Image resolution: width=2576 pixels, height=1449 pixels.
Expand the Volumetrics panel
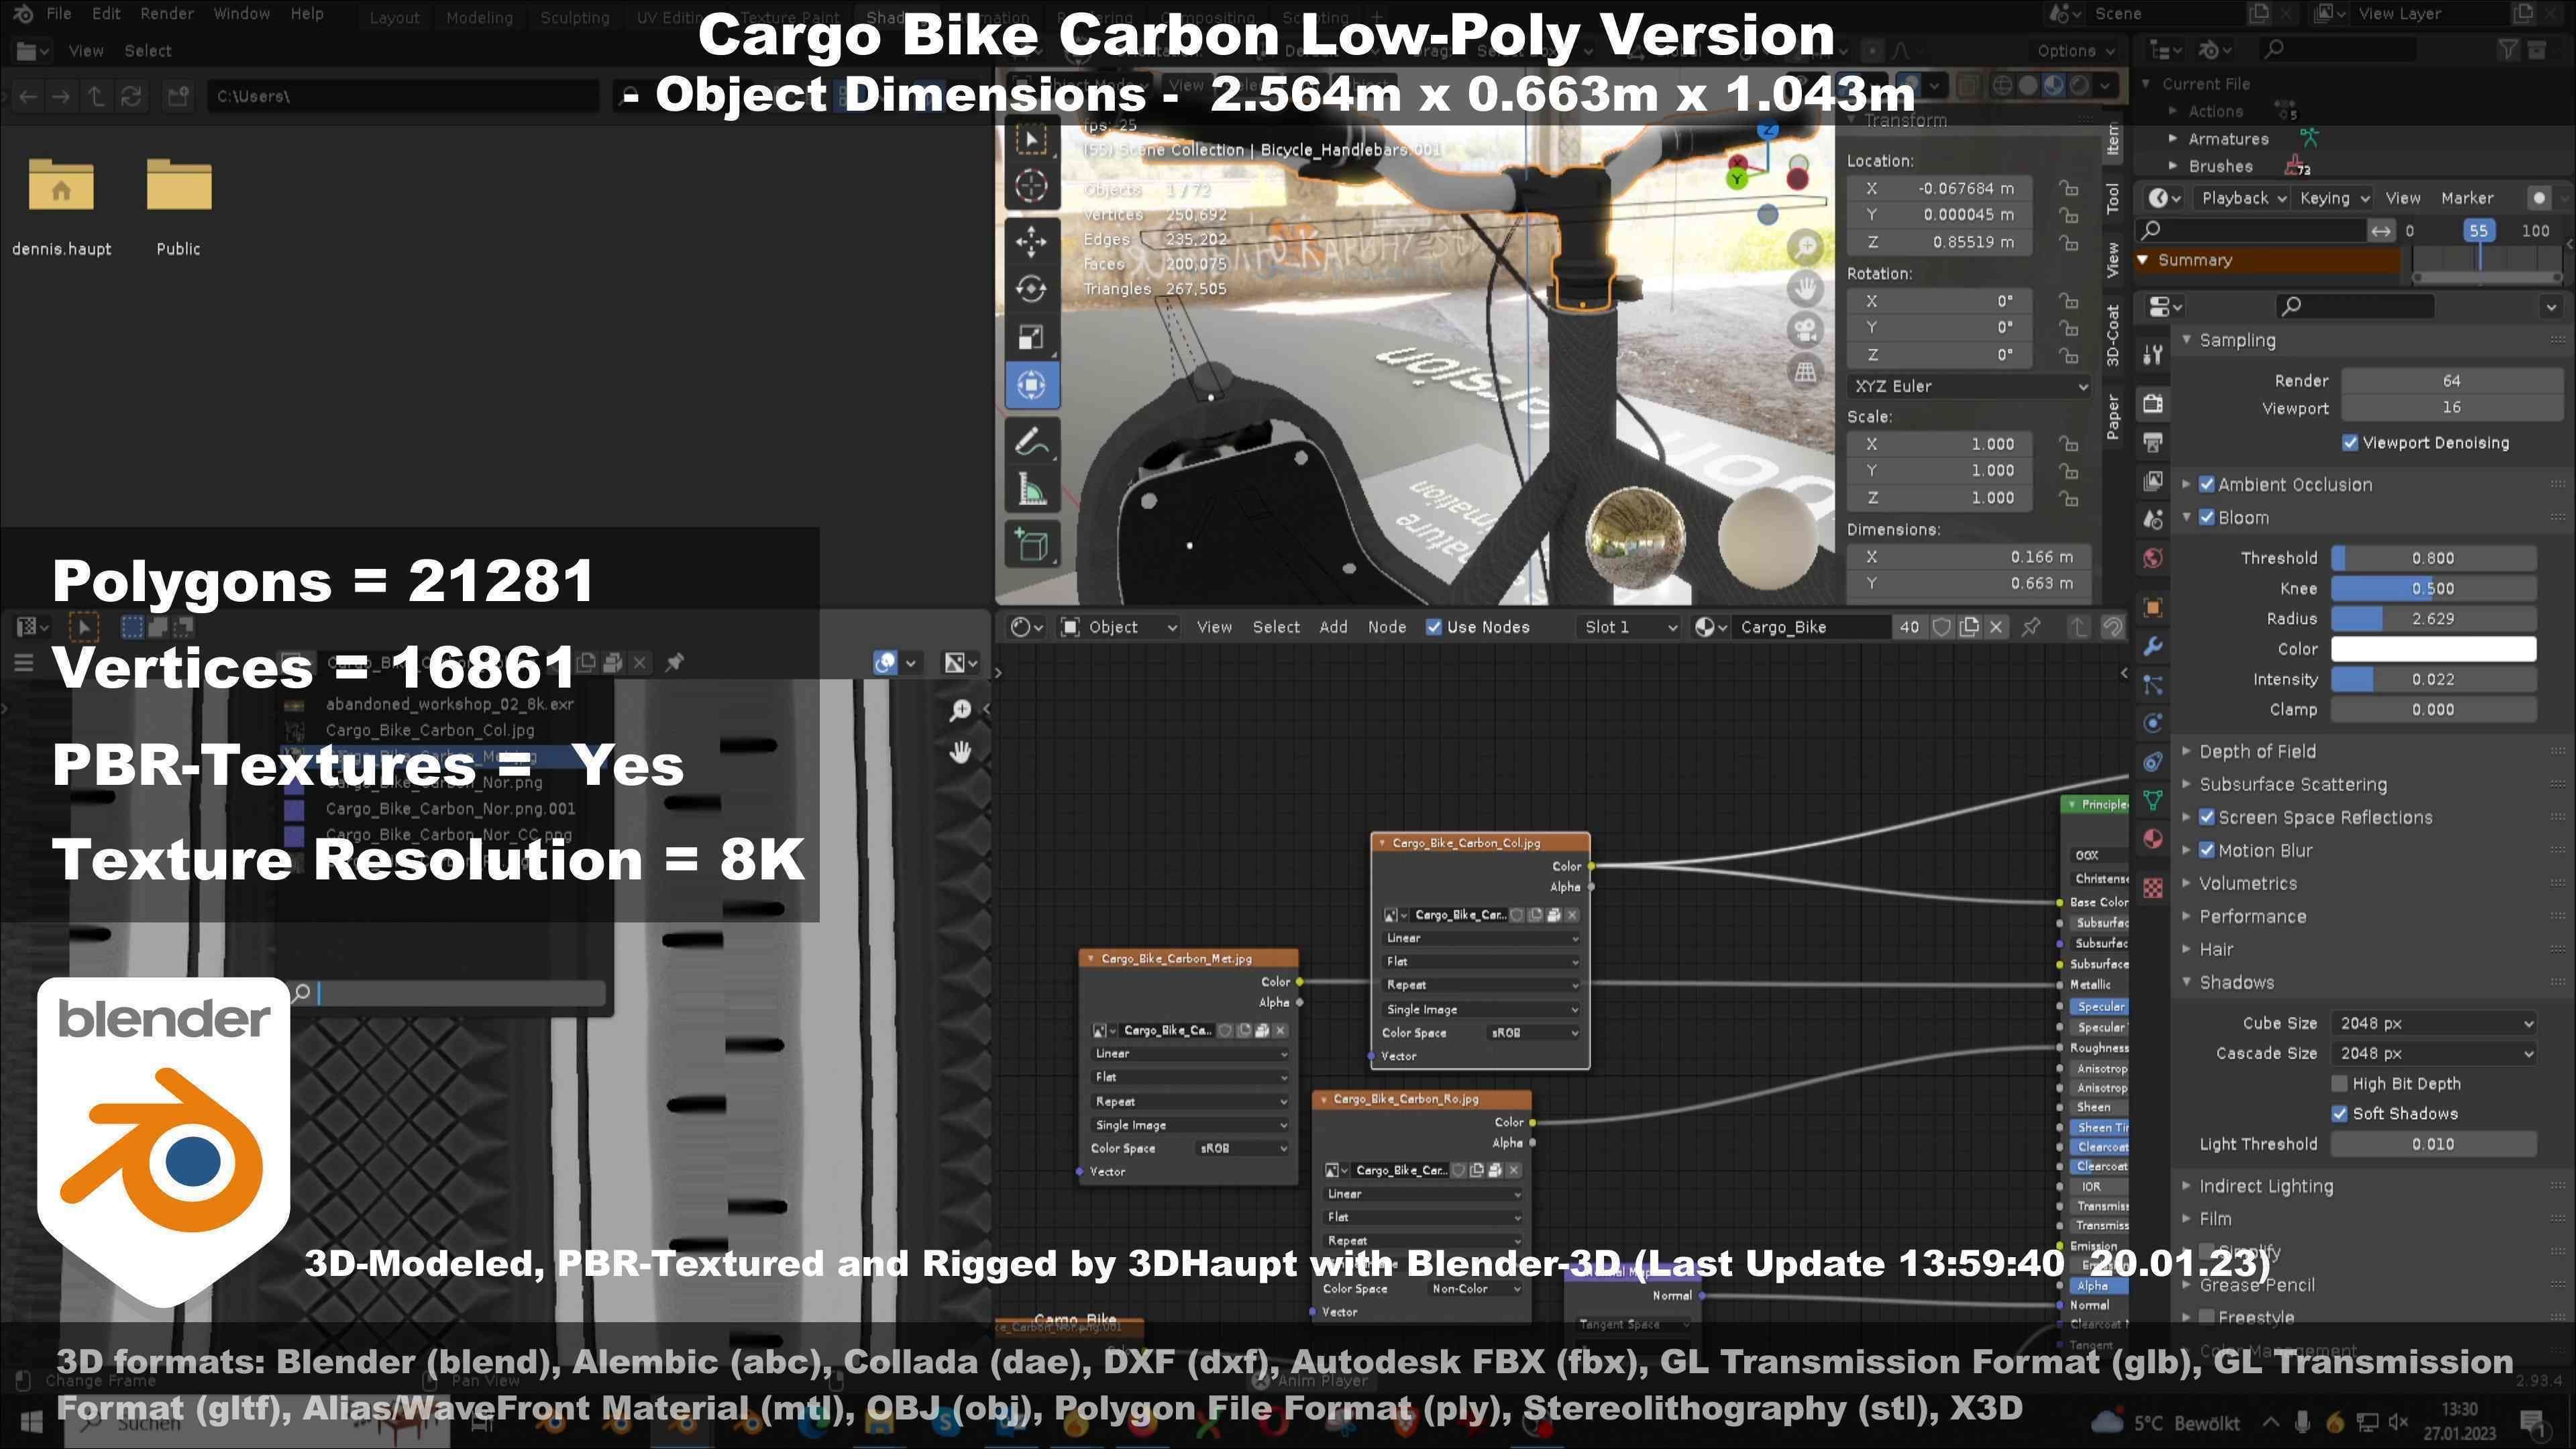coord(2247,883)
